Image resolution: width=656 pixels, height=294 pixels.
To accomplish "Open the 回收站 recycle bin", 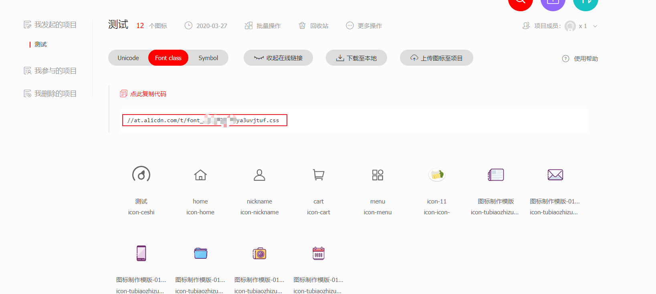I will 314,26.
